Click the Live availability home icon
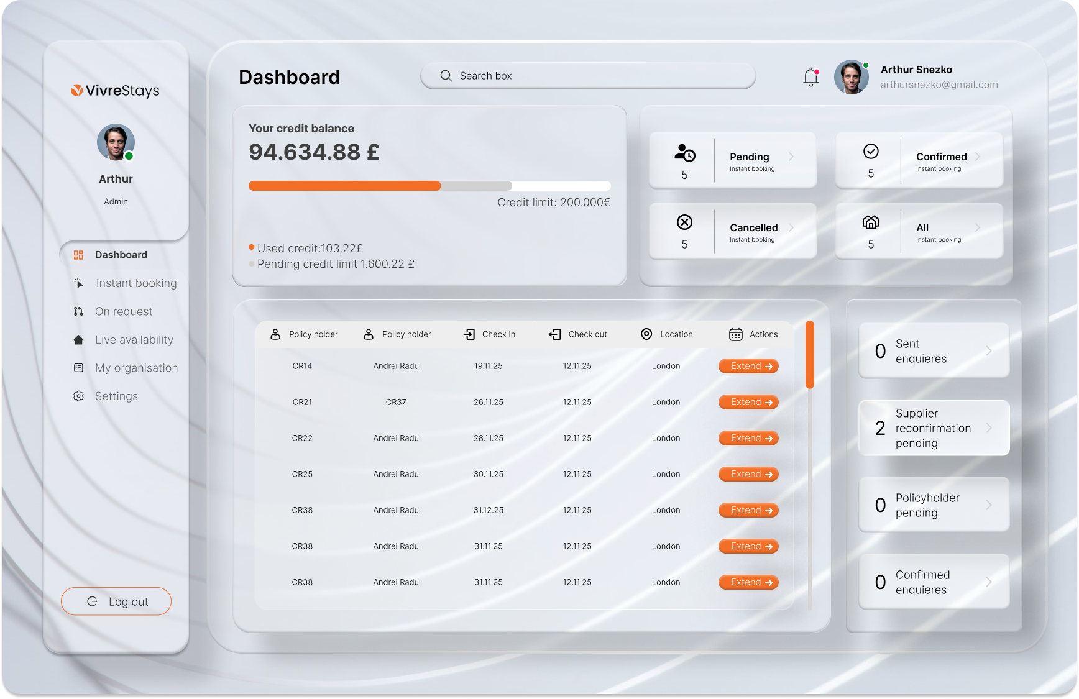 (x=78, y=340)
